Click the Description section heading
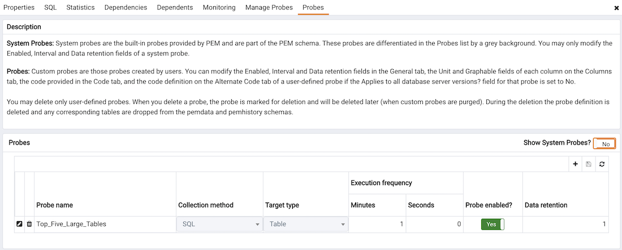 24,27
